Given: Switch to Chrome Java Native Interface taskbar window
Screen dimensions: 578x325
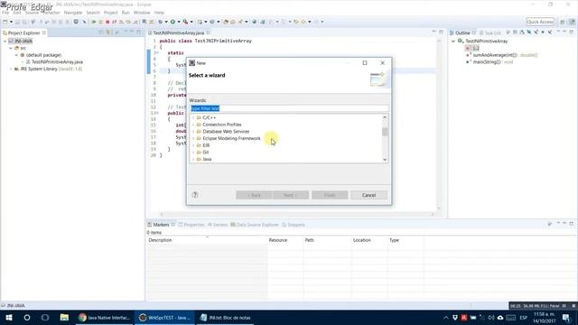Looking at the screenshot, I should click(105, 317).
